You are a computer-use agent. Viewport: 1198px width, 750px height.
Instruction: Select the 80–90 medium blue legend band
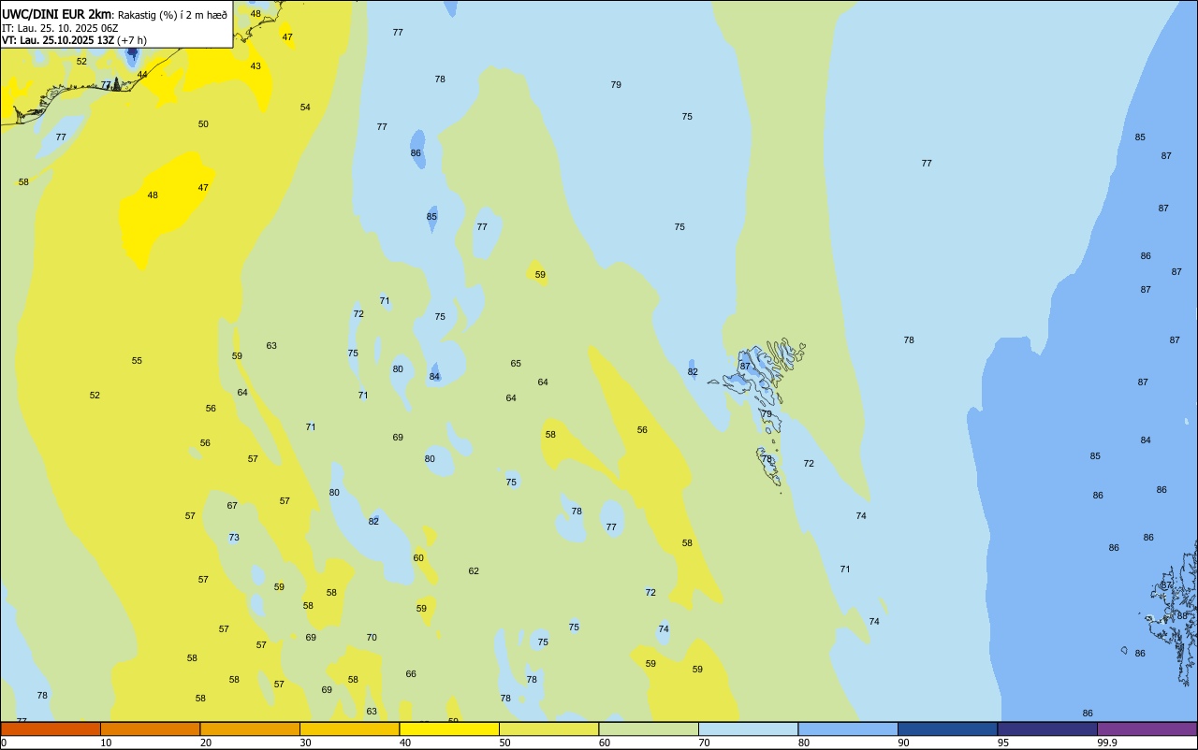pos(848,728)
